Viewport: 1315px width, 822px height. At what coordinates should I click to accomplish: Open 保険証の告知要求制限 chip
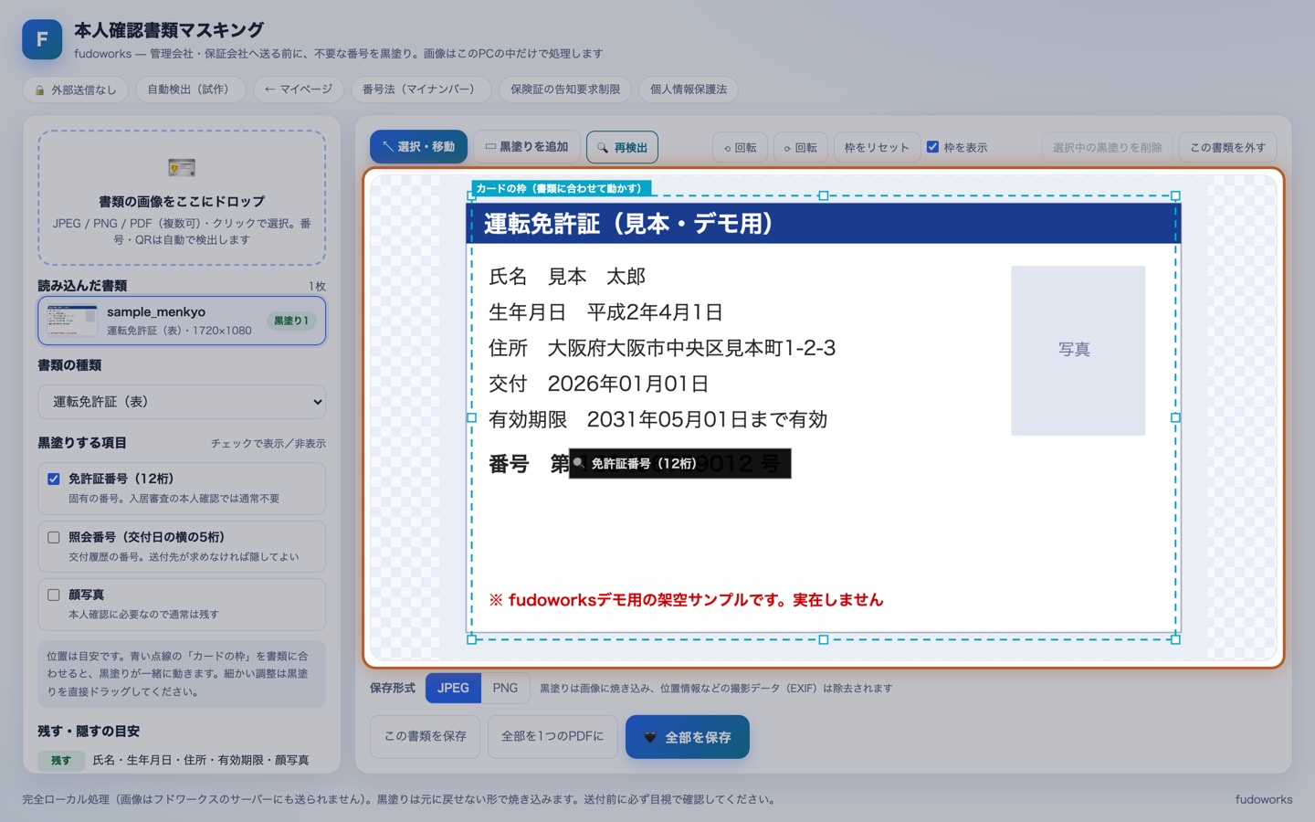coord(565,90)
